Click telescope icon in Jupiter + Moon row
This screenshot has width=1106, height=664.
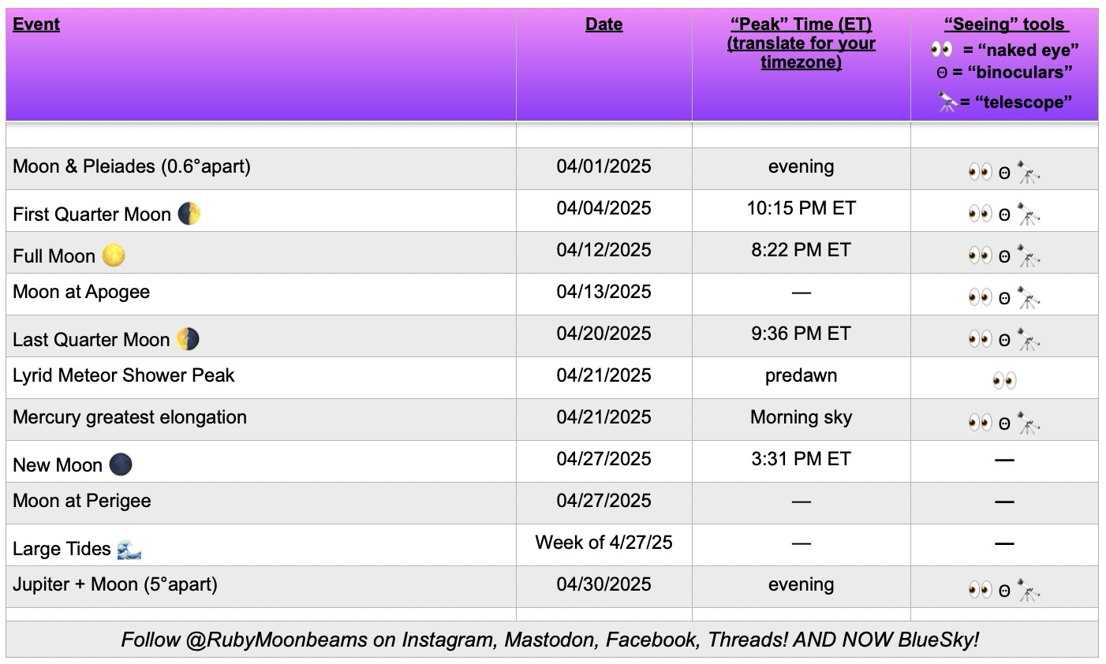pyautogui.click(x=1029, y=589)
